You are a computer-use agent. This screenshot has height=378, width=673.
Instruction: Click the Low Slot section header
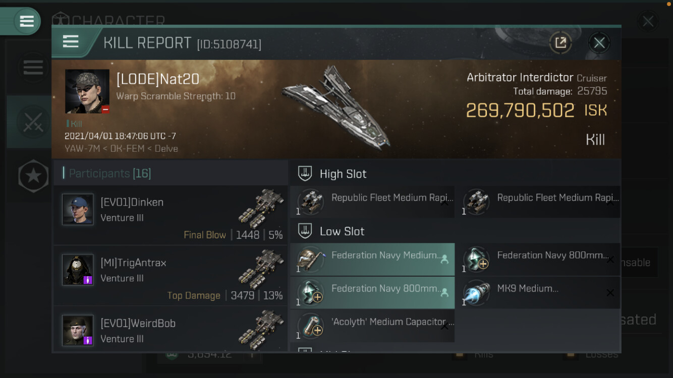pyautogui.click(x=342, y=231)
